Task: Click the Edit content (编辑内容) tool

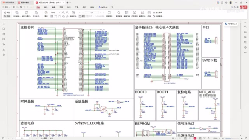Action: (126, 14)
